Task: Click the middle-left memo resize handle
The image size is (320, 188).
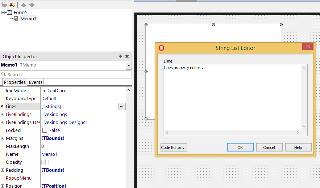Action: tap(146, 72)
